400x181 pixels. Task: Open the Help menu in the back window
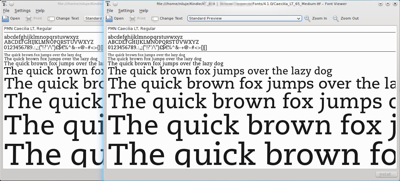pos(40,11)
